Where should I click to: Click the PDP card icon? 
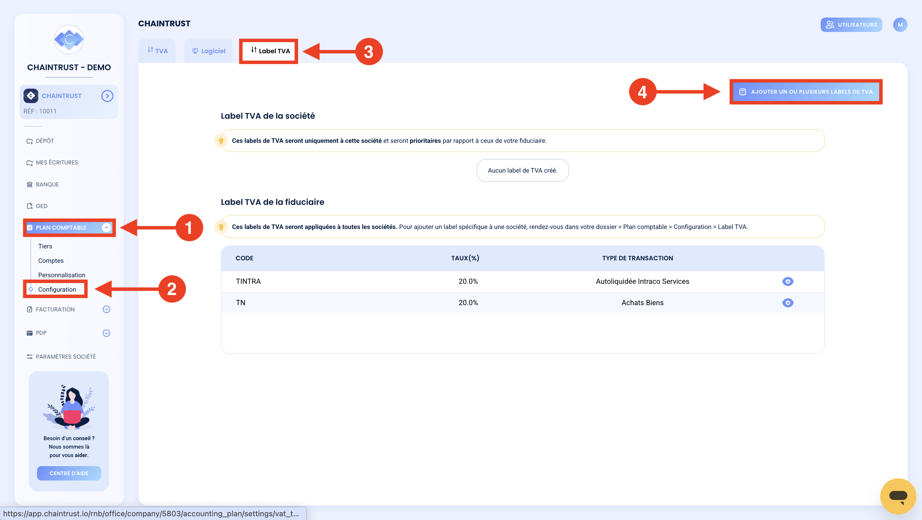(x=30, y=333)
